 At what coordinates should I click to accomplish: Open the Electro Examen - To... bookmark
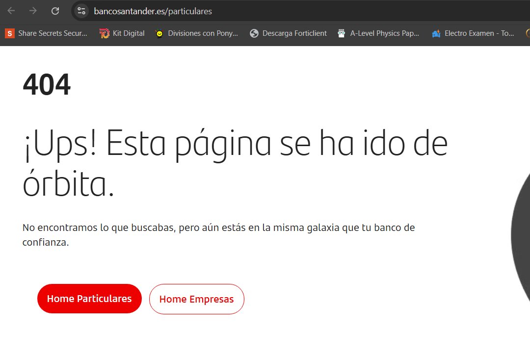473,33
